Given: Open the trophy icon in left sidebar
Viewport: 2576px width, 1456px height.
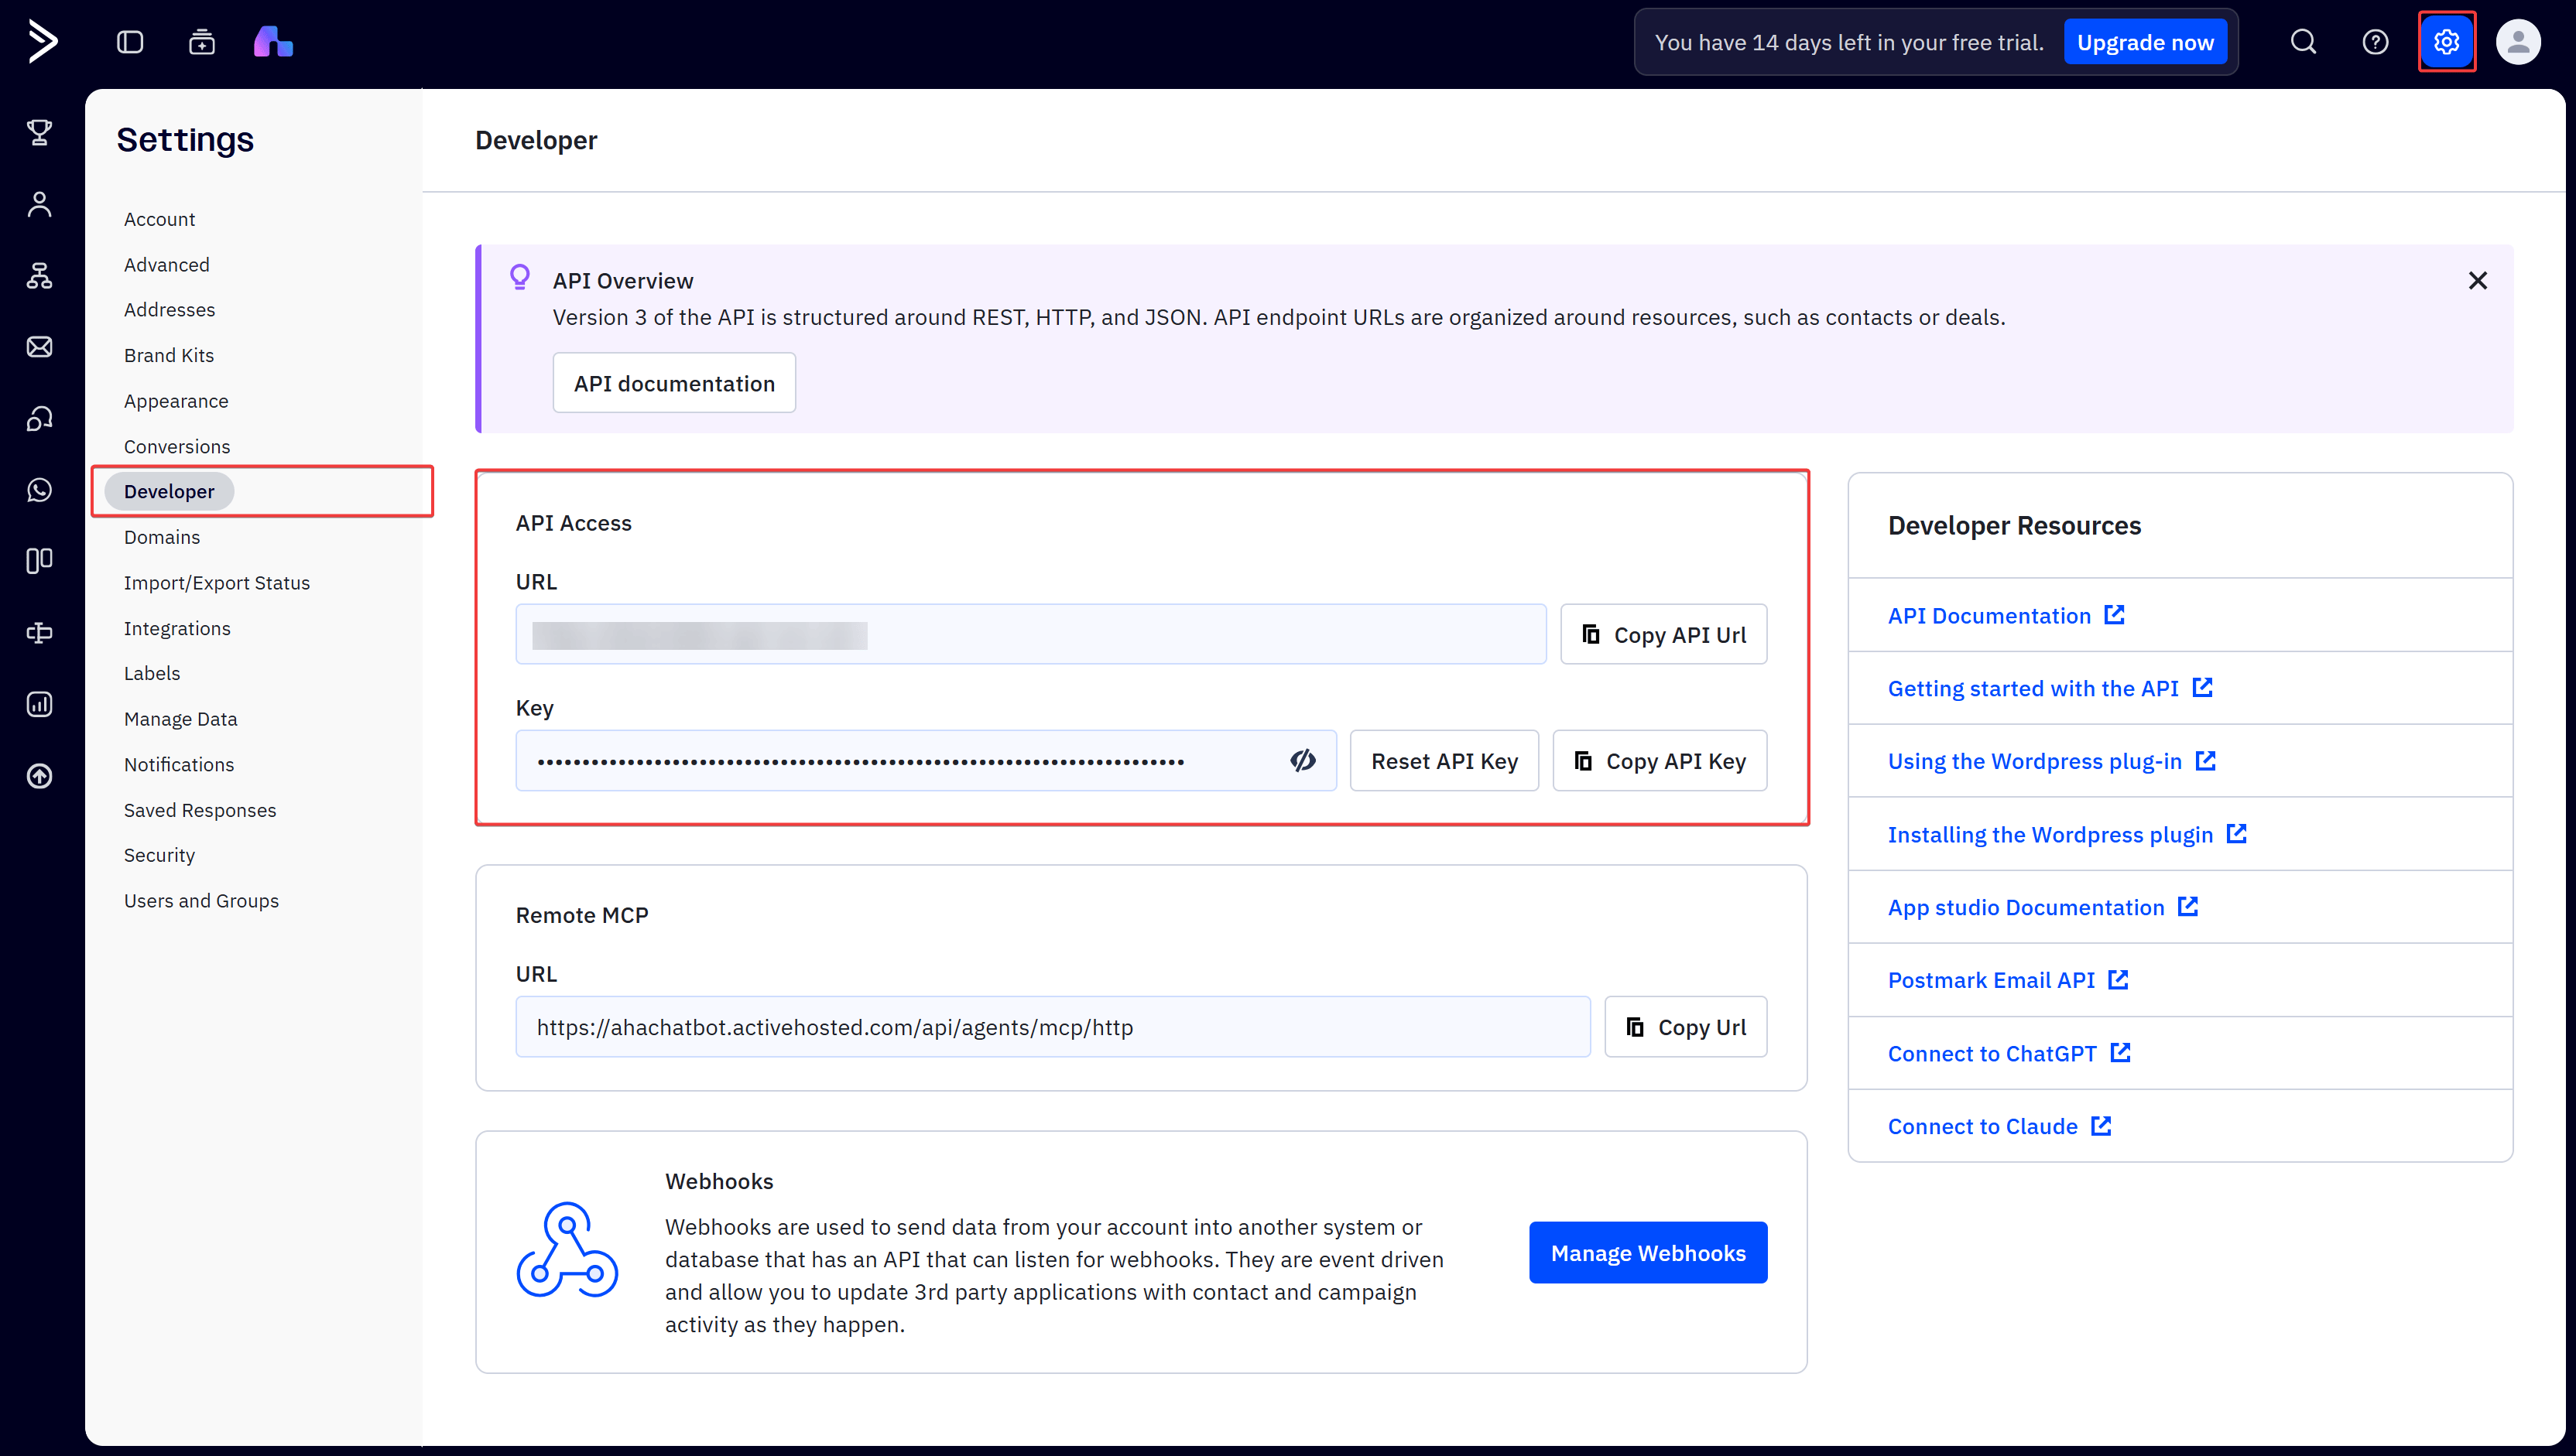Looking at the screenshot, I should point(40,132).
